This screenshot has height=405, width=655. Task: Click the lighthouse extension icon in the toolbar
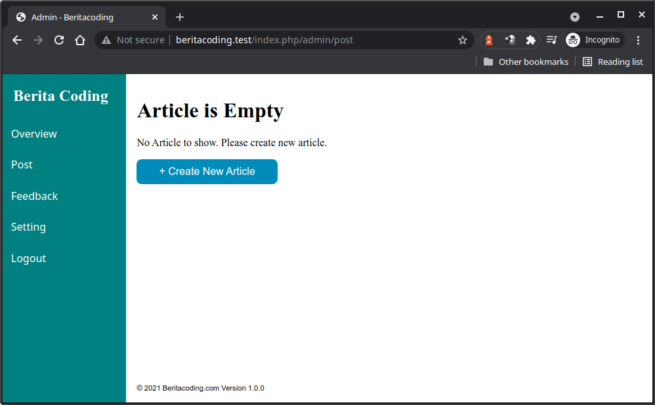(489, 40)
